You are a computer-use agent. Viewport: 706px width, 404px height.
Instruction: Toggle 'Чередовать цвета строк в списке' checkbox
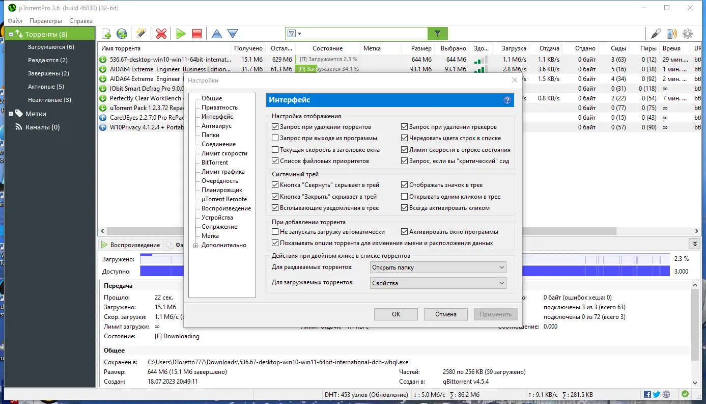tap(405, 138)
